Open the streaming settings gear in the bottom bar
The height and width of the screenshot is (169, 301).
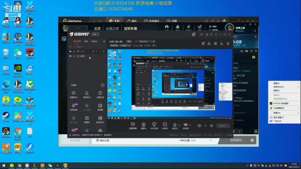click(211, 126)
